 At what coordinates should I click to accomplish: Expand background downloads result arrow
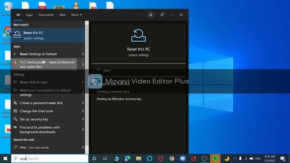(83, 129)
